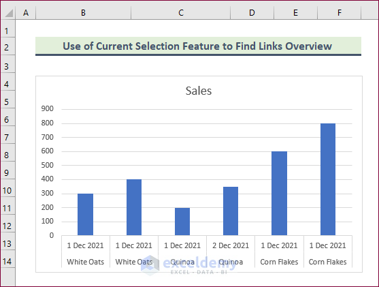The height and width of the screenshot is (287, 379).
Task: Select column C header
Action: (181, 12)
